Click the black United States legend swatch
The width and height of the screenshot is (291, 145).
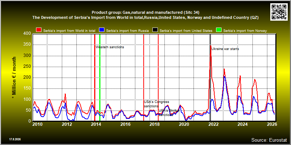[x=155, y=30]
